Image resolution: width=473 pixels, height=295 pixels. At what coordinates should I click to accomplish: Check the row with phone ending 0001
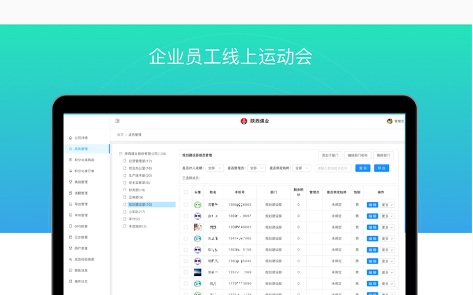186,227
